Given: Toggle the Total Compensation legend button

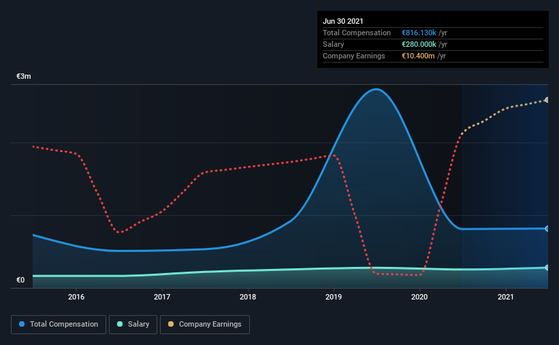Looking at the screenshot, I should [x=59, y=325].
